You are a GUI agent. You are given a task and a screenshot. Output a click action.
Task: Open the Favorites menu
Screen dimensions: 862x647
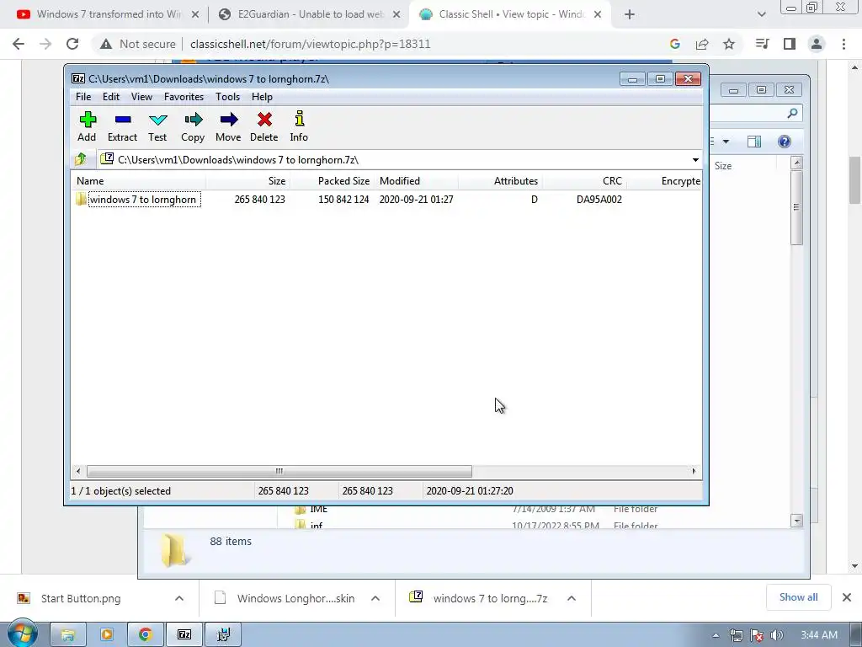pyautogui.click(x=184, y=97)
